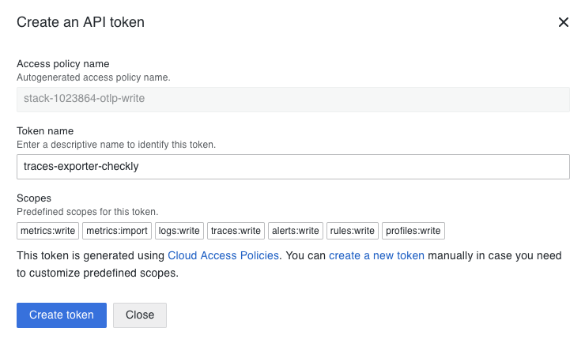
Task: Click the Create token button
Action: click(x=61, y=315)
